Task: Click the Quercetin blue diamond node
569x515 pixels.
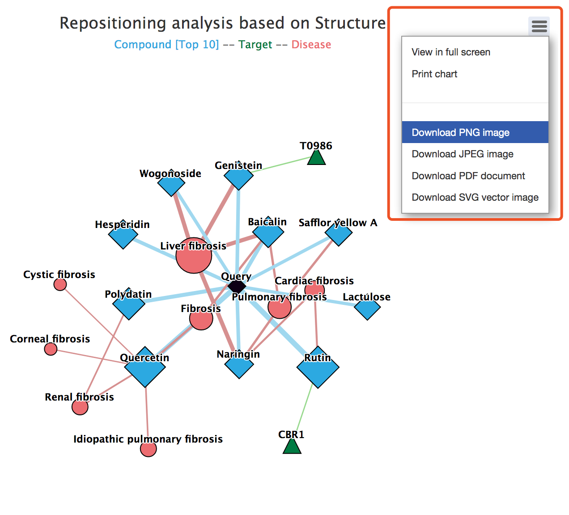Action: [145, 367]
